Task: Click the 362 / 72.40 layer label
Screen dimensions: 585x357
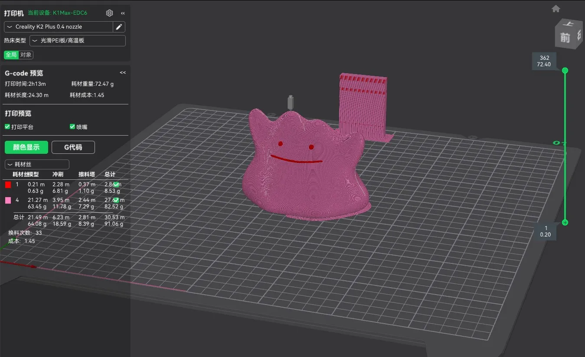Action: click(x=544, y=61)
